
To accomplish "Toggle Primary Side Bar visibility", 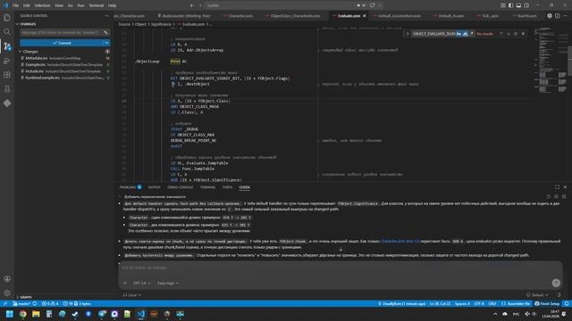I will click(510, 5).
